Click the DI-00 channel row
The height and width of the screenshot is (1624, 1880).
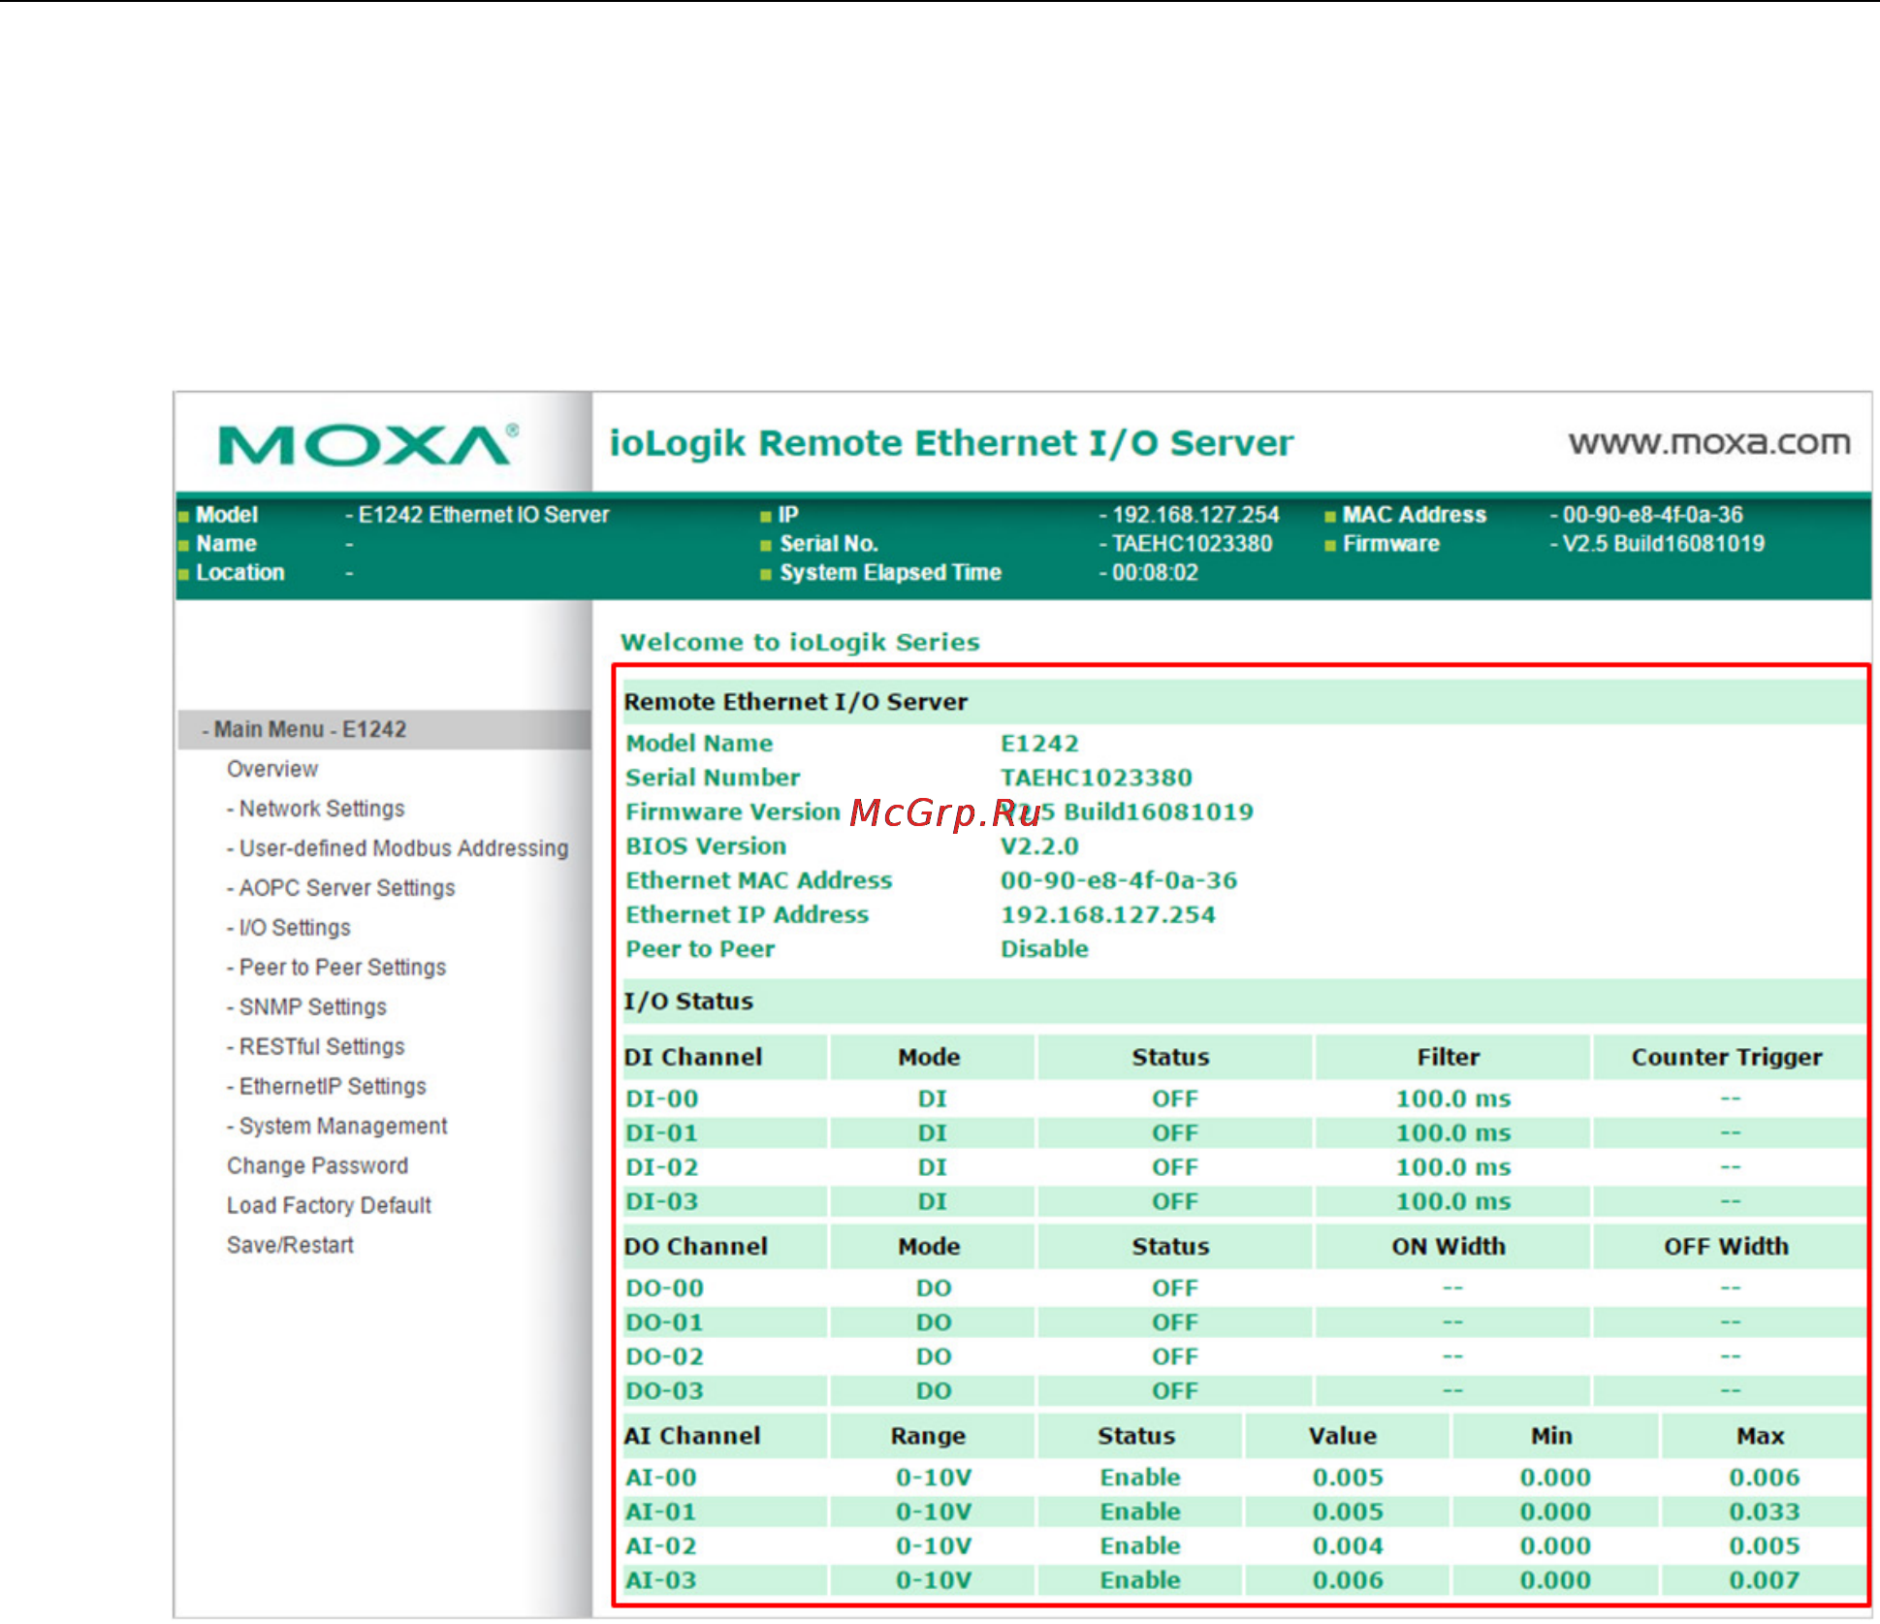1244,1099
